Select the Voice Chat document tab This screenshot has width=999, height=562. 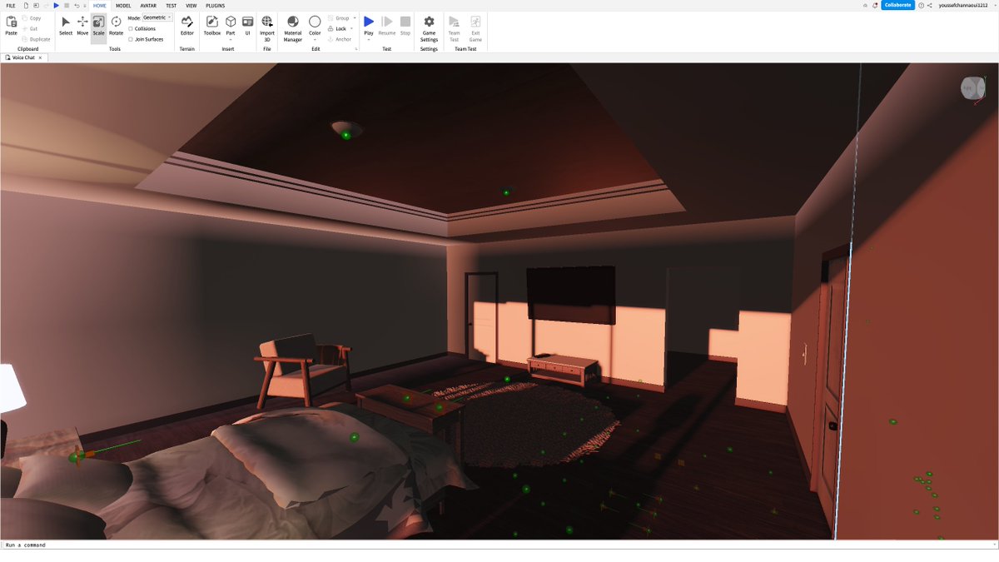[23, 57]
